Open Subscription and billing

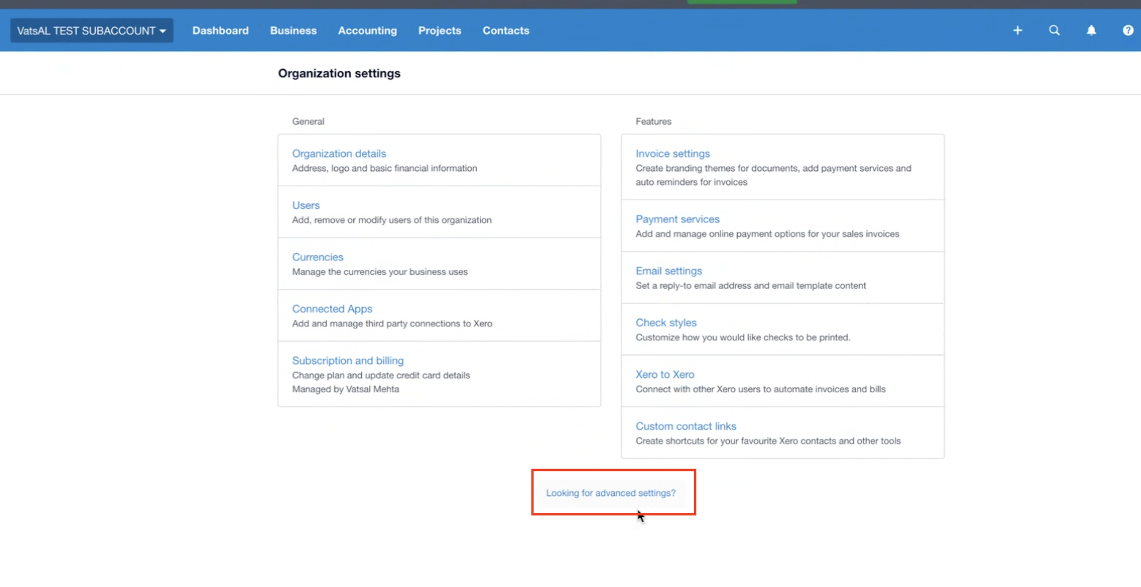point(348,361)
